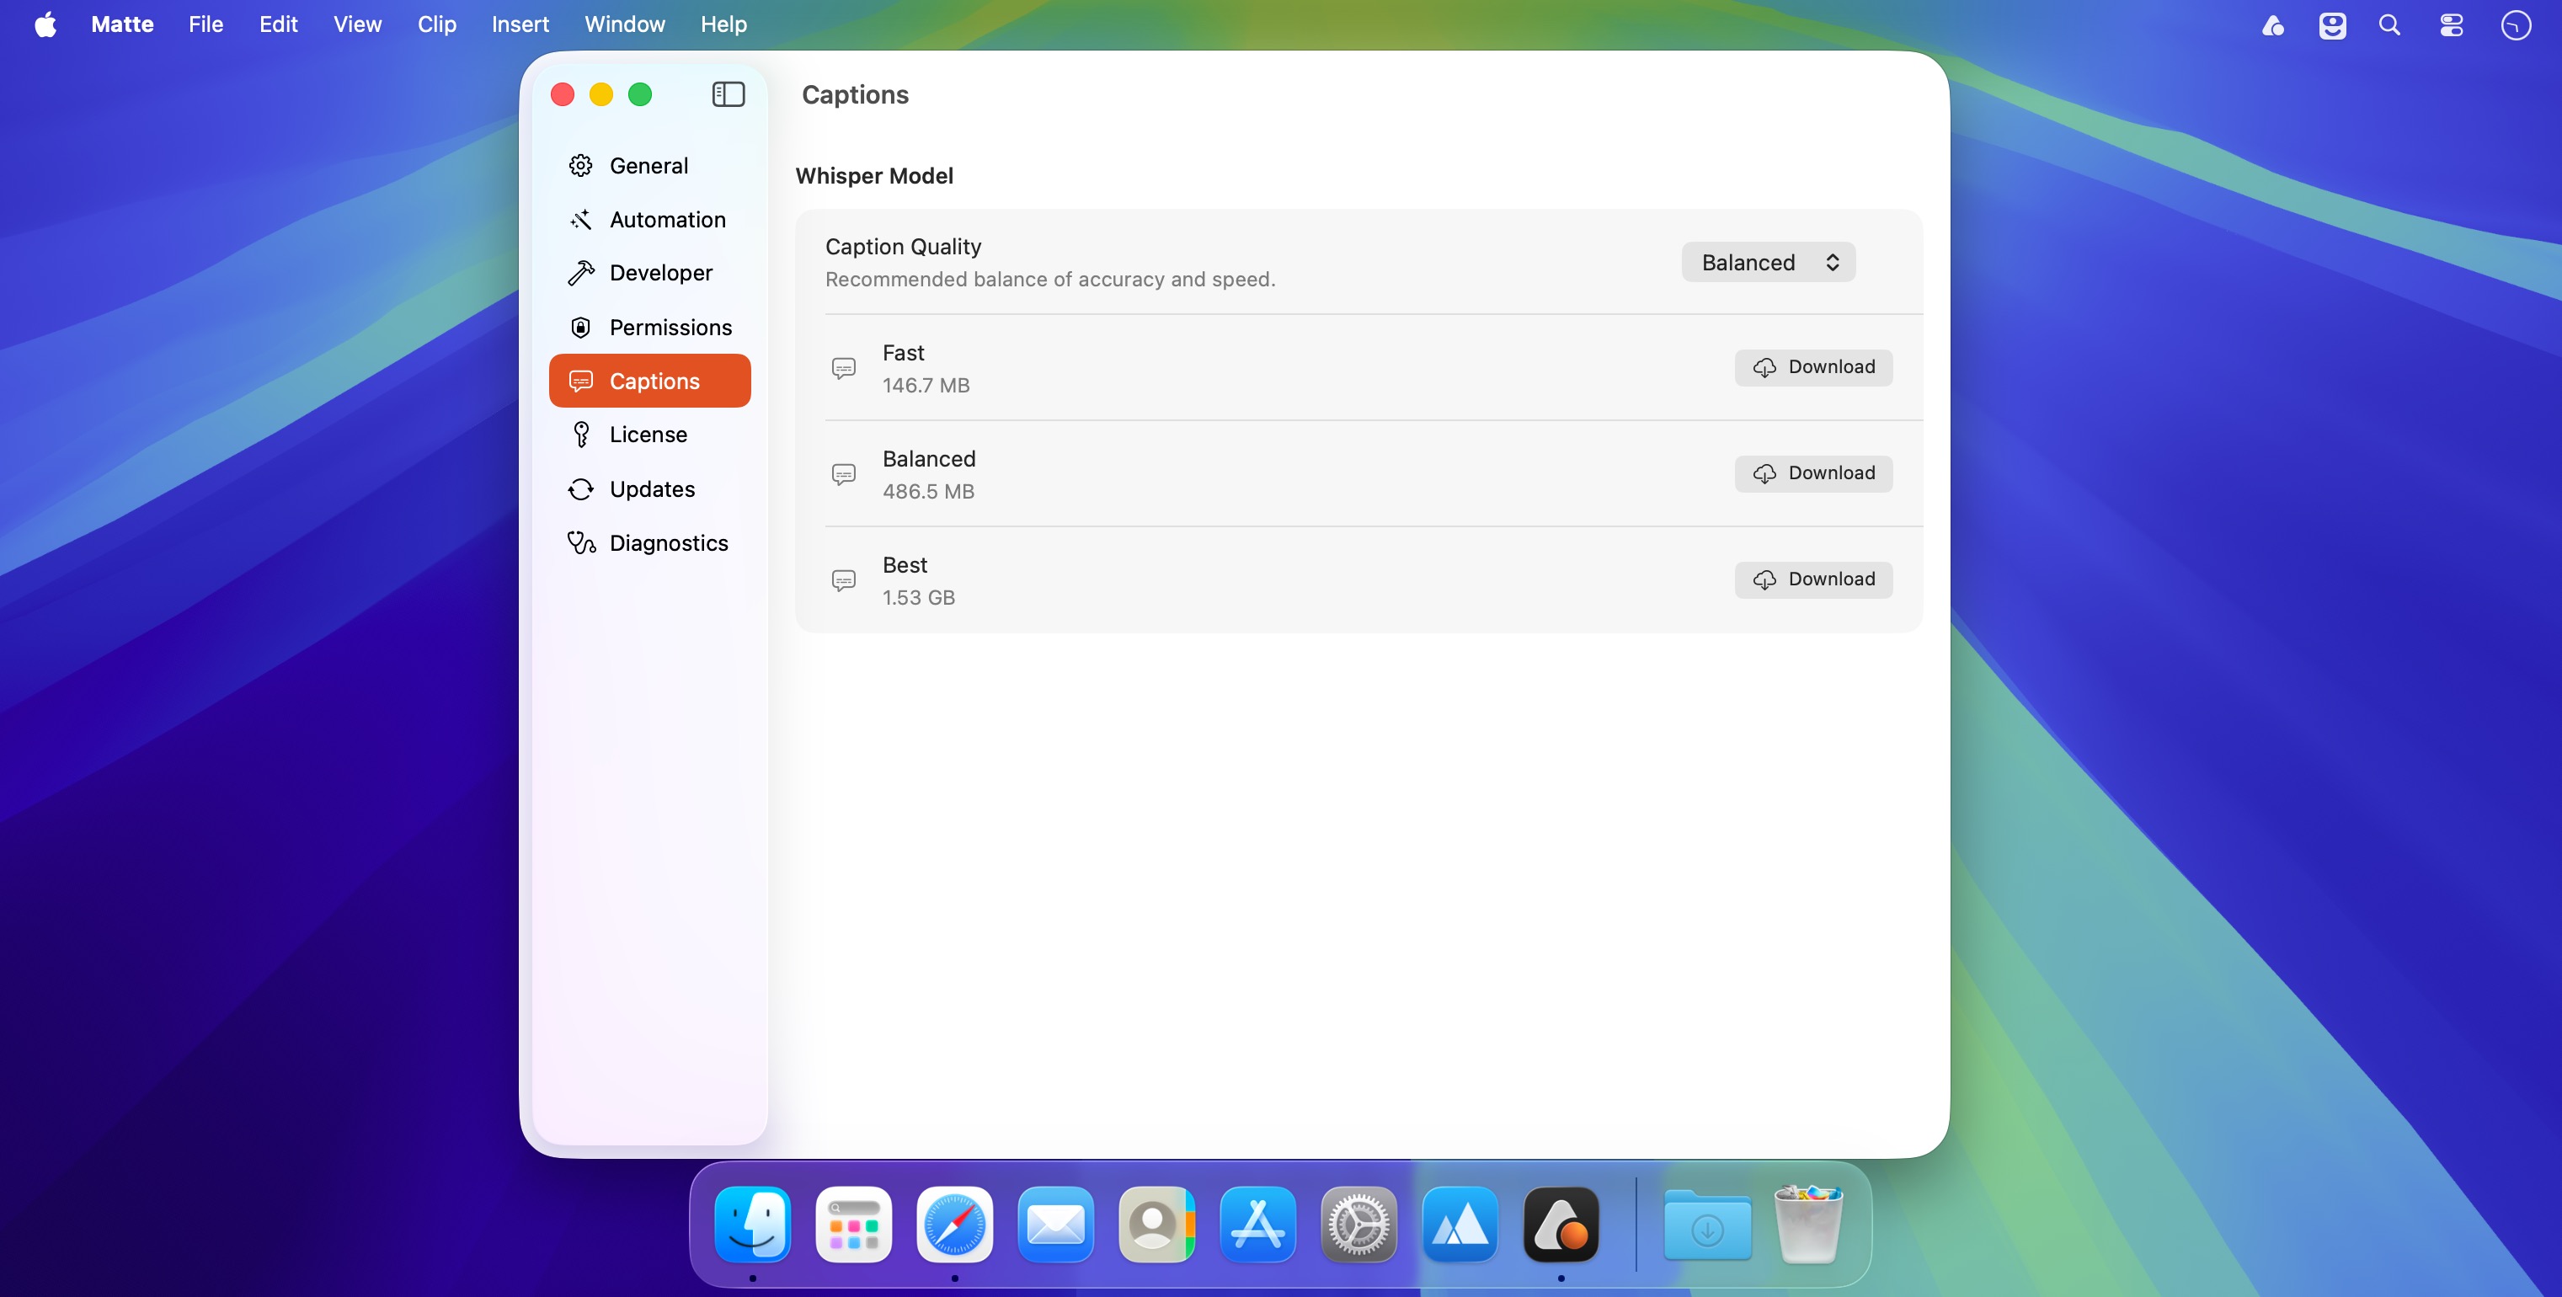
Task: Open the File menu
Action: click(205, 24)
